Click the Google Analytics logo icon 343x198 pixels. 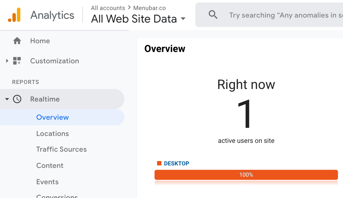tap(14, 15)
